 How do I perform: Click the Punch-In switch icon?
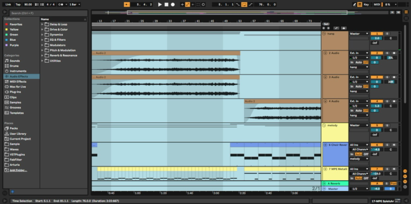[x=238, y=4]
